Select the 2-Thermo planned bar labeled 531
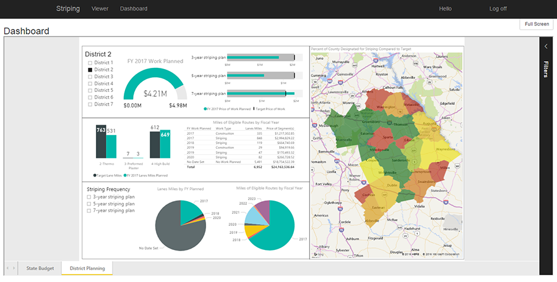 pyautogui.click(x=111, y=147)
